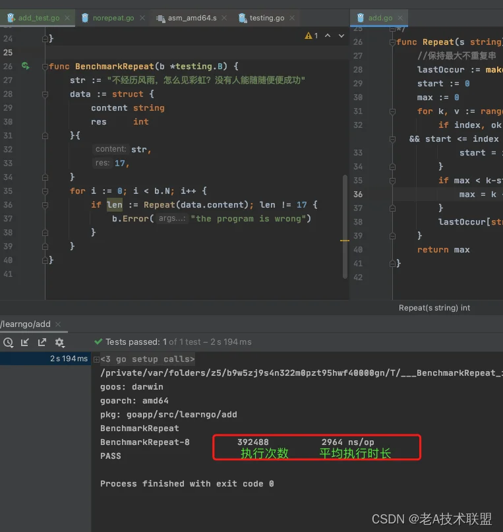Collapse Repeat function fold in add.go line 26
This screenshot has width=503, height=532.
click(392, 42)
